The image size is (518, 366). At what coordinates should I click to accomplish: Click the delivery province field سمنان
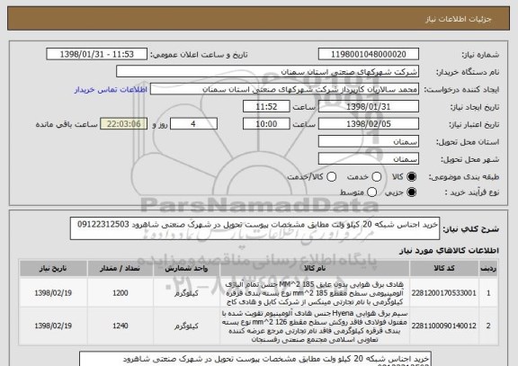[x=369, y=141]
